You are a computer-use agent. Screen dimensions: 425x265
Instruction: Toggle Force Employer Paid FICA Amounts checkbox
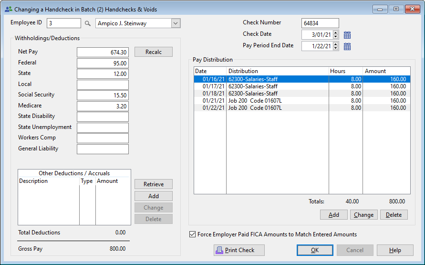point(193,234)
